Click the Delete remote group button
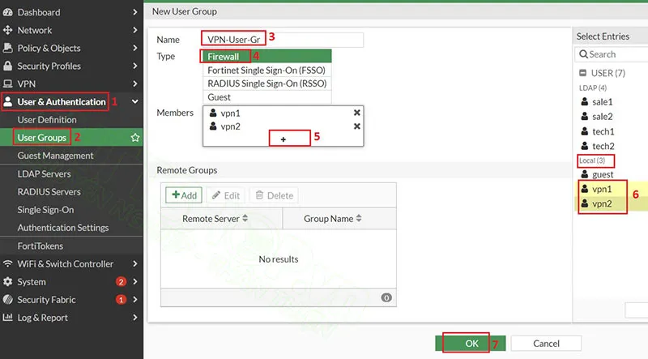 click(x=274, y=195)
